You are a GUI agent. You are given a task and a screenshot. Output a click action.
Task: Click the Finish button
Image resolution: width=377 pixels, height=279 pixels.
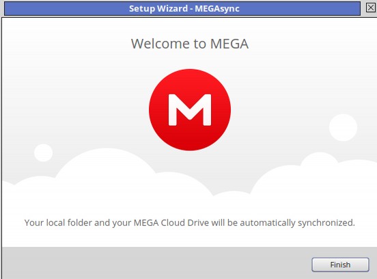click(x=340, y=265)
